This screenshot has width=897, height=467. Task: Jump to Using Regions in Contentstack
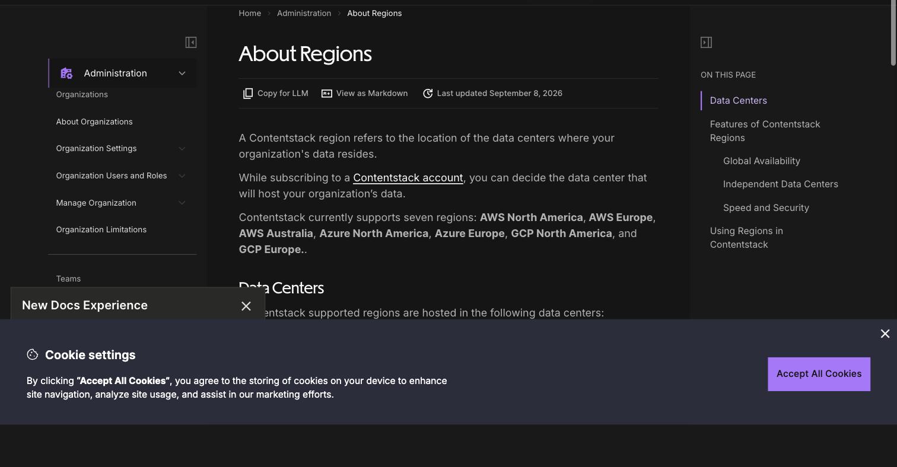pos(746,238)
